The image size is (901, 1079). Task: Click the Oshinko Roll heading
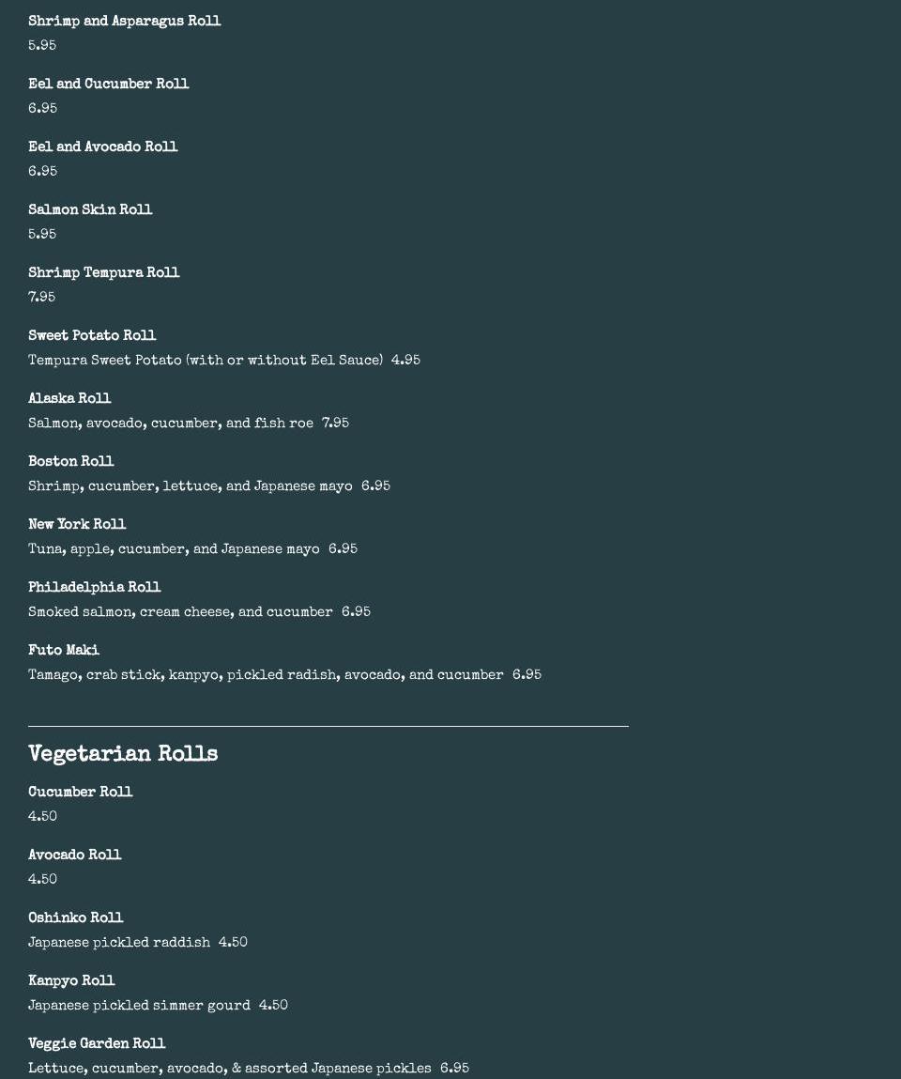coord(75,917)
